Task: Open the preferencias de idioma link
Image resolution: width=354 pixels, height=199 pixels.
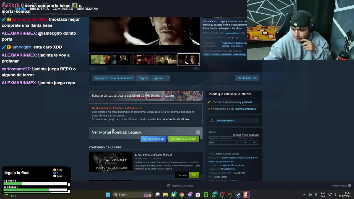Action: [175, 119]
